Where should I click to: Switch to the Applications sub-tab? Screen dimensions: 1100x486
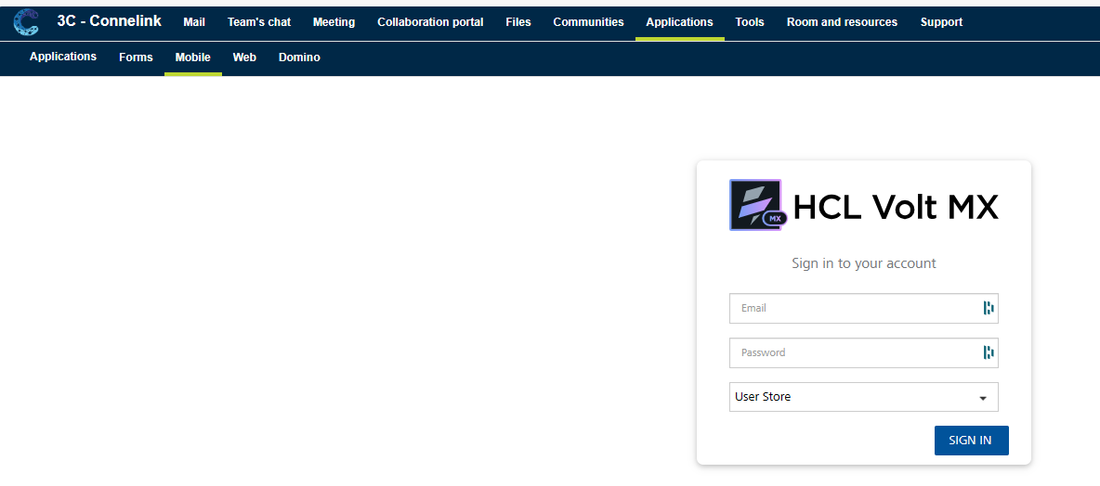(x=63, y=57)
